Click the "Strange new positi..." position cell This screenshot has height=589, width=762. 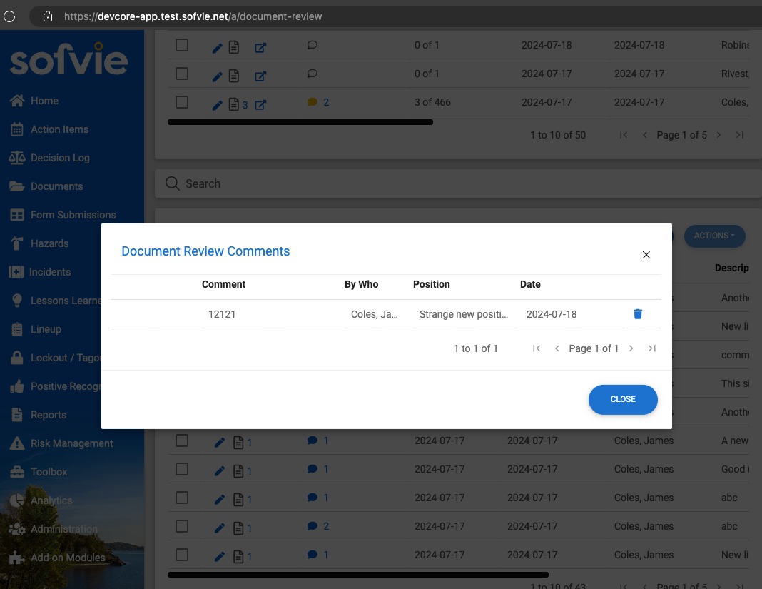point(464,314)
